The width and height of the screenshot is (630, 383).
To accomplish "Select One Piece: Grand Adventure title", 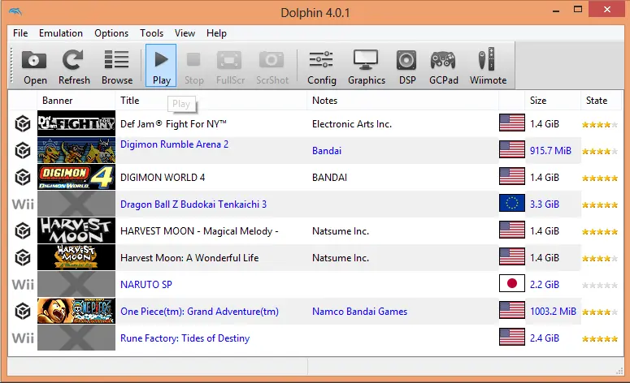I will [199, 312].
